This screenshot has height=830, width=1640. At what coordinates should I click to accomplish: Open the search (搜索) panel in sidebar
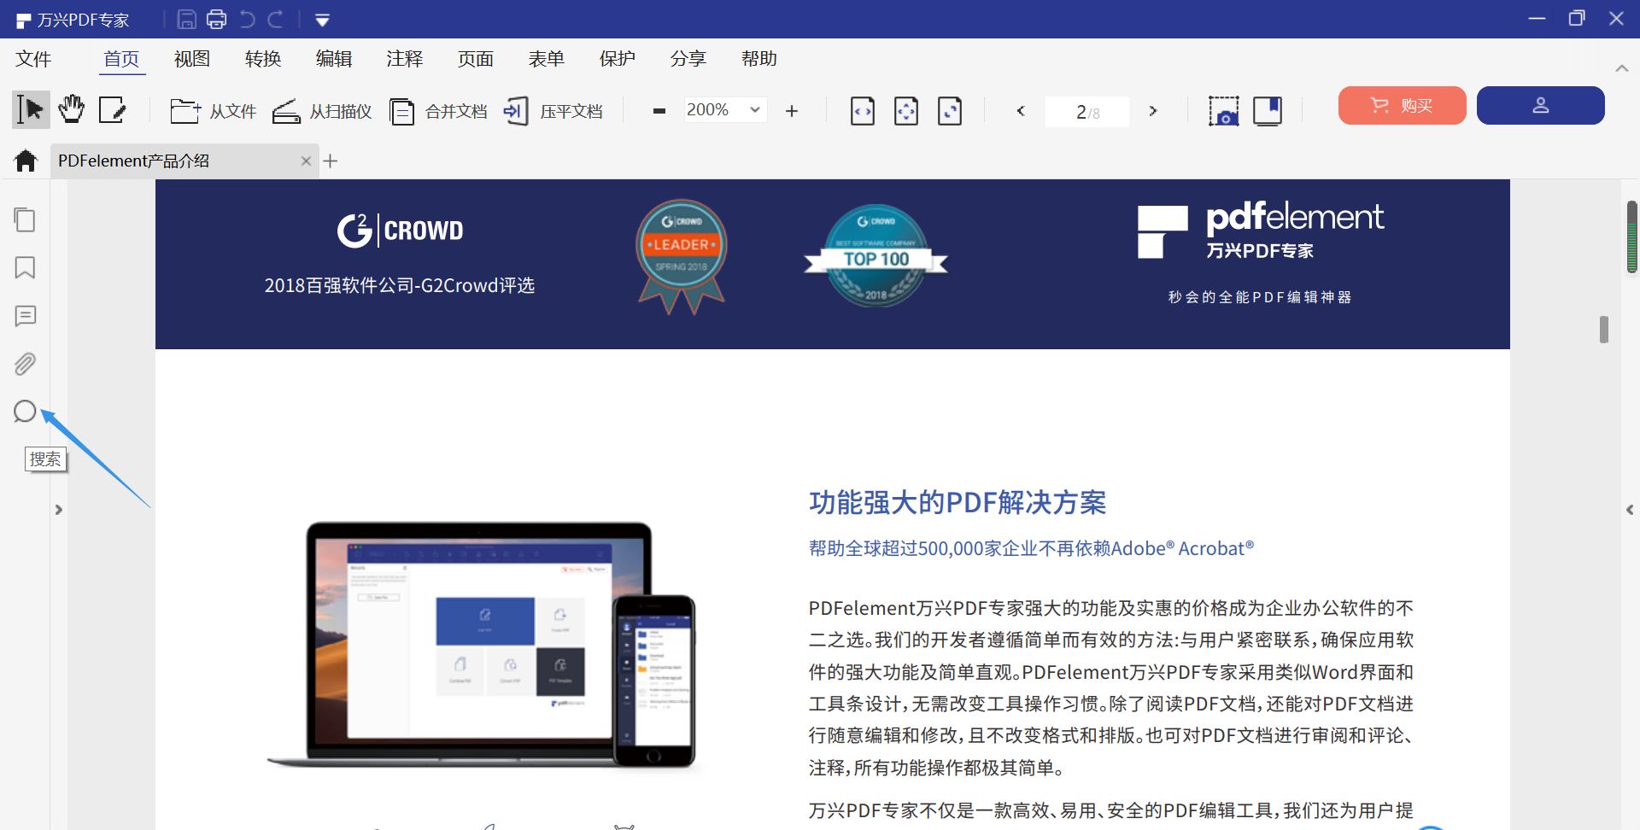point(24,411)
